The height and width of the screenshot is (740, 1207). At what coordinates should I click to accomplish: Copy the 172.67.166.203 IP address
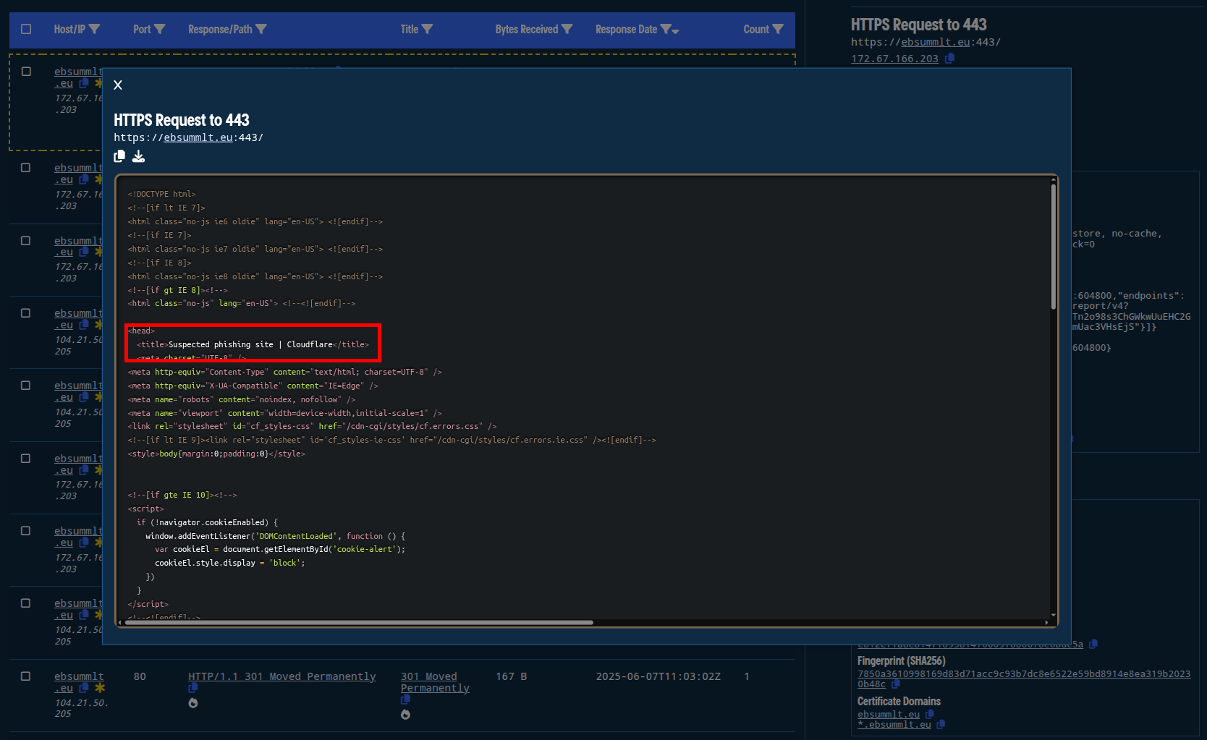click(949, 59)
